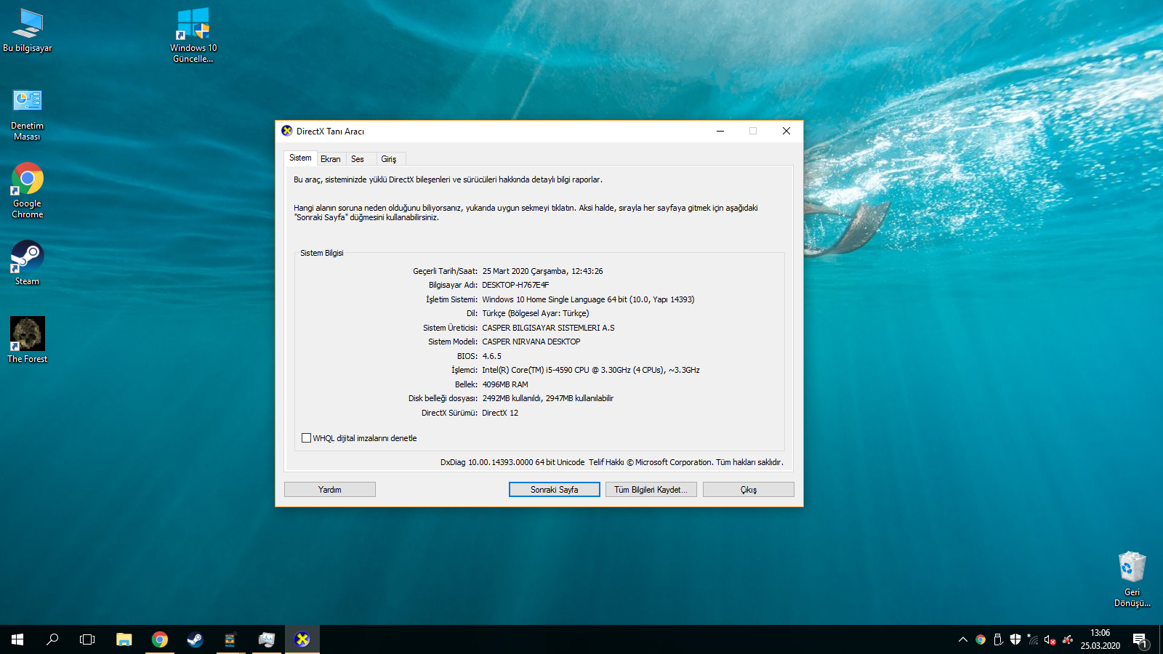Click computer name DESKTOP-H767E4F
The height and width of the screenshot is (654, 1163).
coord(515,285)
